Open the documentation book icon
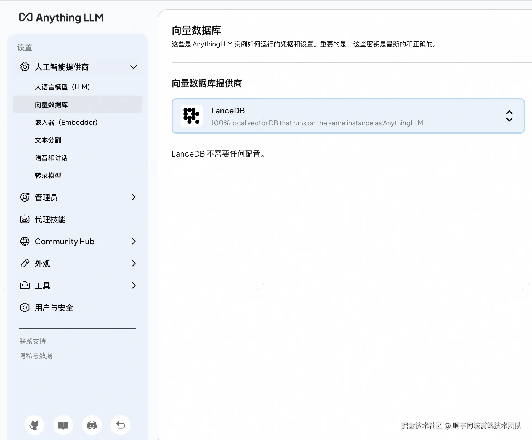Image resolution: width=532 pixels, height=440 pixels. coord(63,425)
